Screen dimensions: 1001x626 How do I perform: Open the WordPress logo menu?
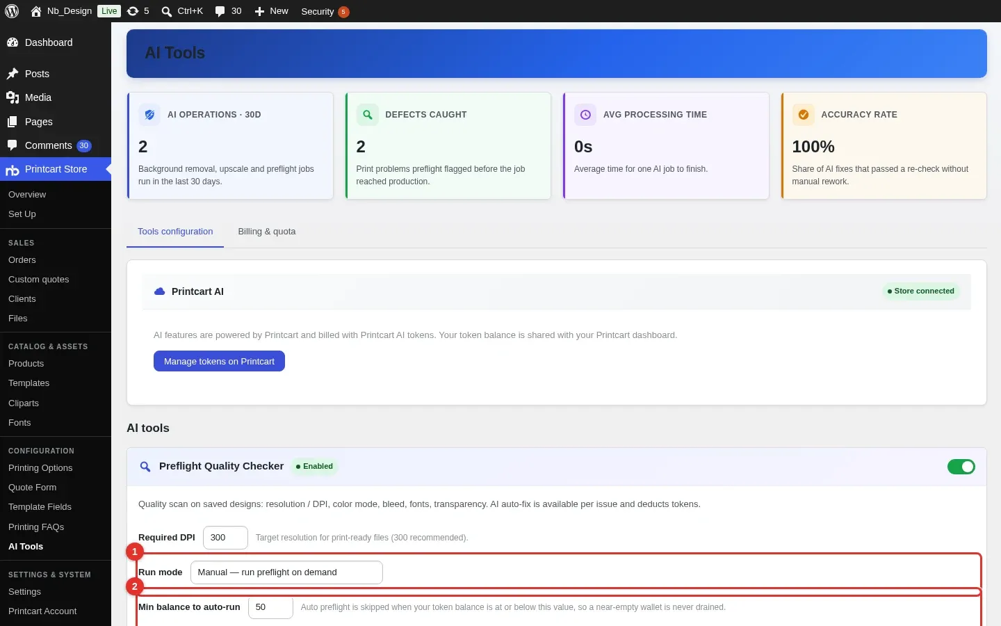point(12,11)
